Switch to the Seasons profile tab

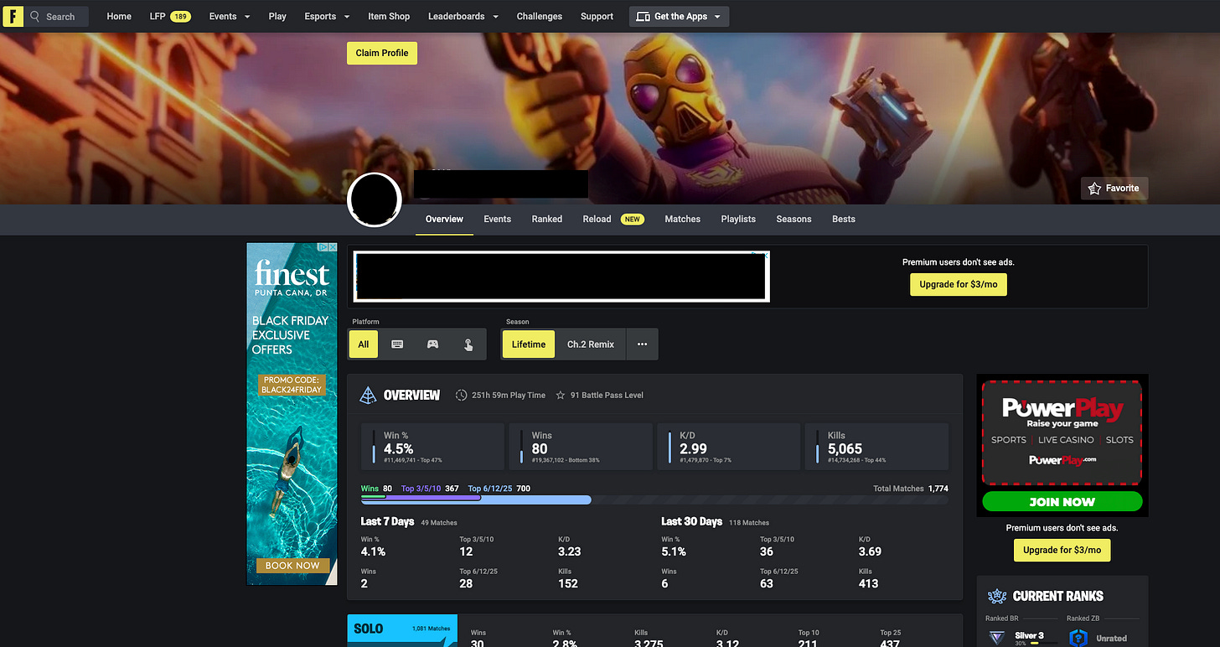tap(794, 219)
